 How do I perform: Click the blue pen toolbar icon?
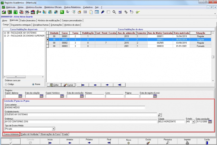tap(103, 12)
